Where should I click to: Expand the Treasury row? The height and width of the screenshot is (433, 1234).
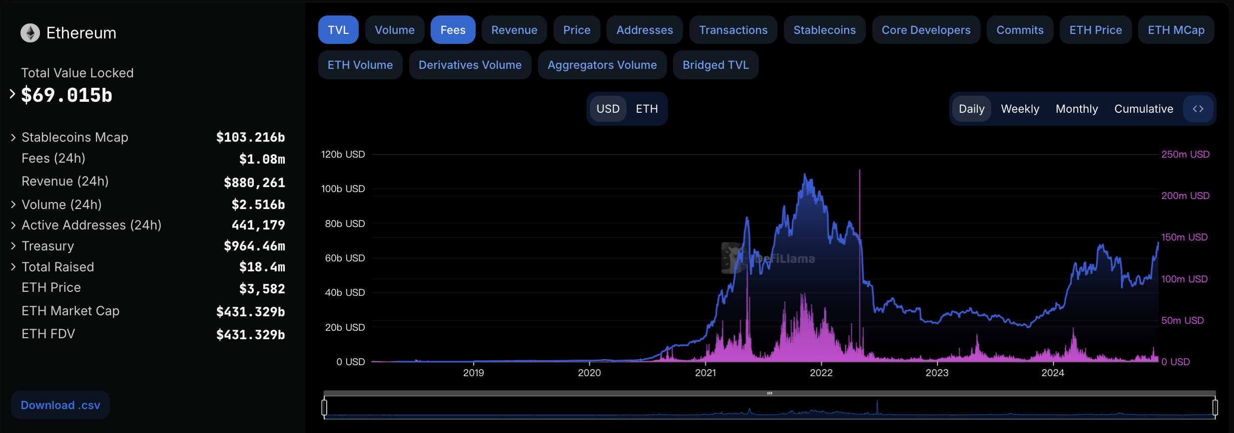[x=13, y=246]
